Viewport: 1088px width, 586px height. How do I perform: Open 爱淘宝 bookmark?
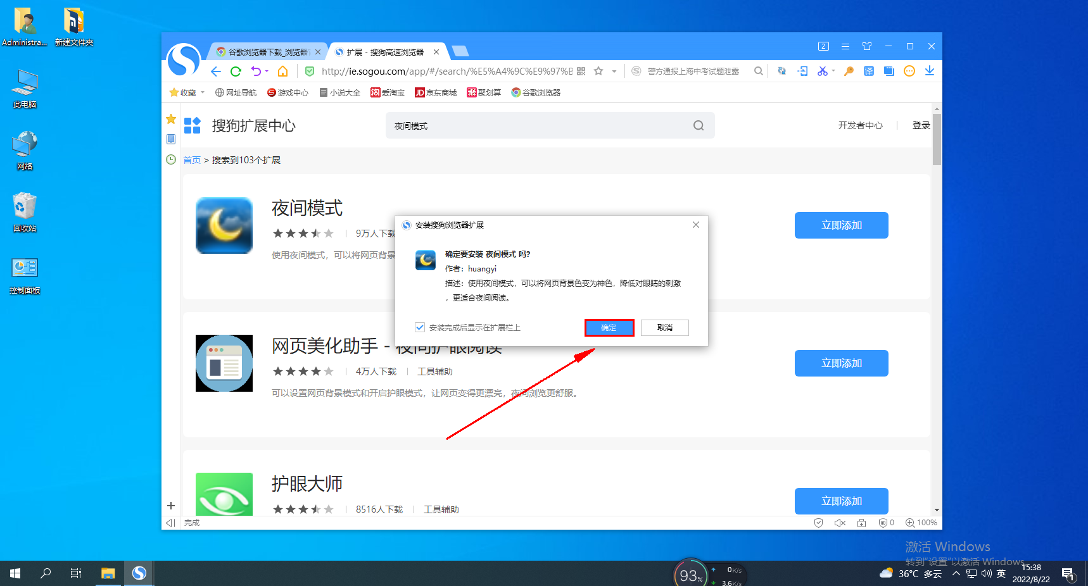tap(388, 92)
